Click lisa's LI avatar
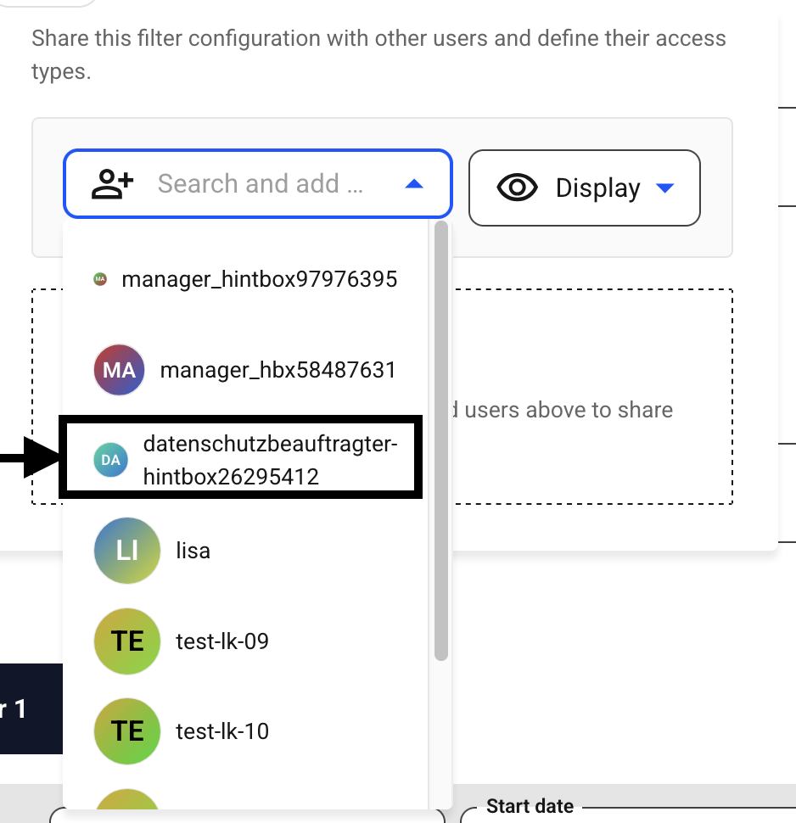 coord(127,551)
